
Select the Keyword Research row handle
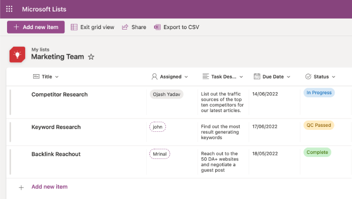pyautogui.click(x=10, y=132)
